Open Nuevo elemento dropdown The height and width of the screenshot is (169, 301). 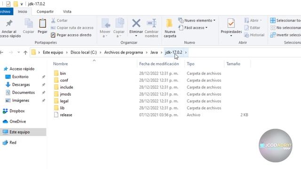[197, 20]
